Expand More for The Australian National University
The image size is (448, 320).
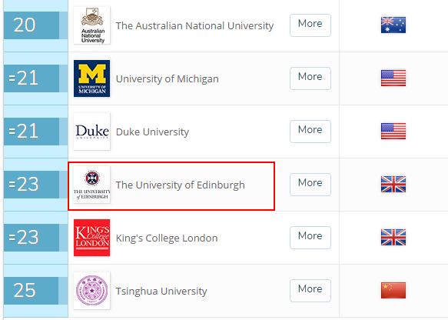point(310,25)
